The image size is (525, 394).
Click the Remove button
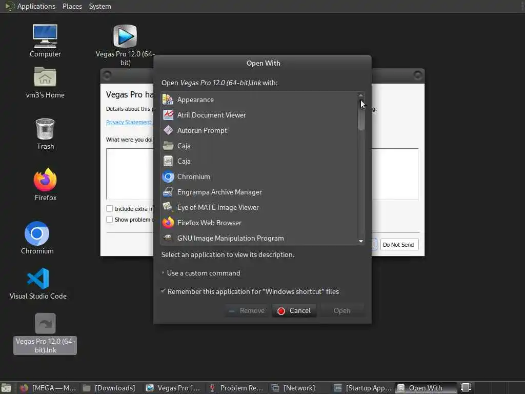pyautogui.click(x=247, y=310)
